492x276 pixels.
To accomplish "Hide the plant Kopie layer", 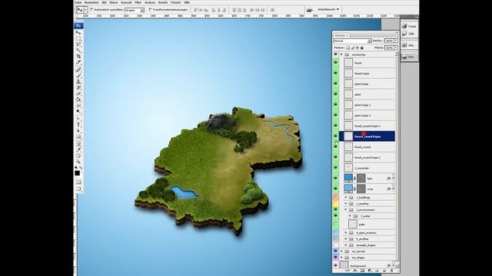I will click(336, 84).
